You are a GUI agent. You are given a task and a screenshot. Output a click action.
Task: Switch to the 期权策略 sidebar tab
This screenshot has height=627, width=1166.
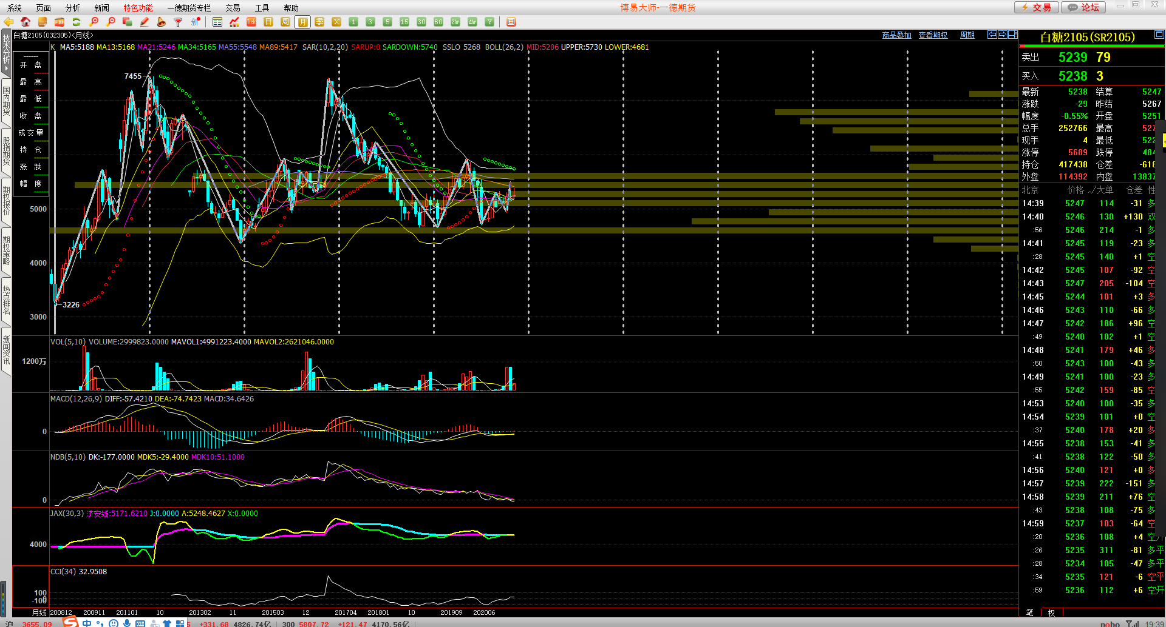6,251
